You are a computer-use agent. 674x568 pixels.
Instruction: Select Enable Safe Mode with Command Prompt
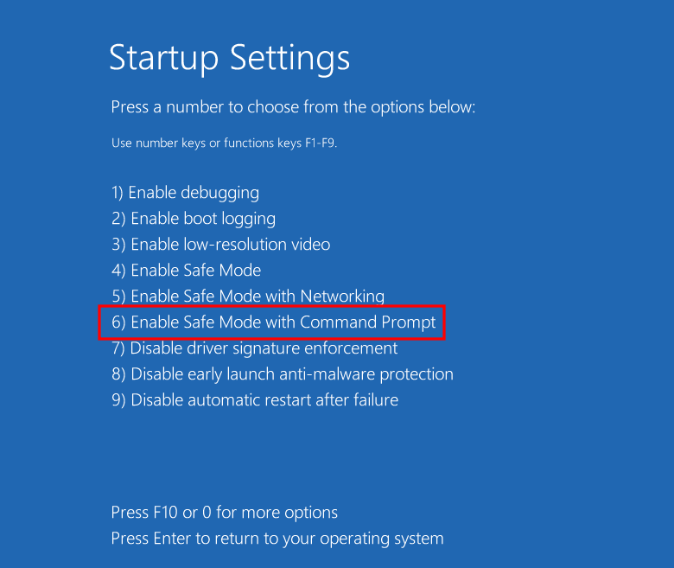(x=273, y=322)
